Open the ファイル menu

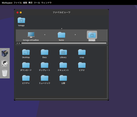[x=18, y=3]
